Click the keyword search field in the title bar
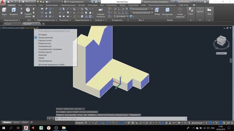234x131 pixels. click(x=156, y=2)
